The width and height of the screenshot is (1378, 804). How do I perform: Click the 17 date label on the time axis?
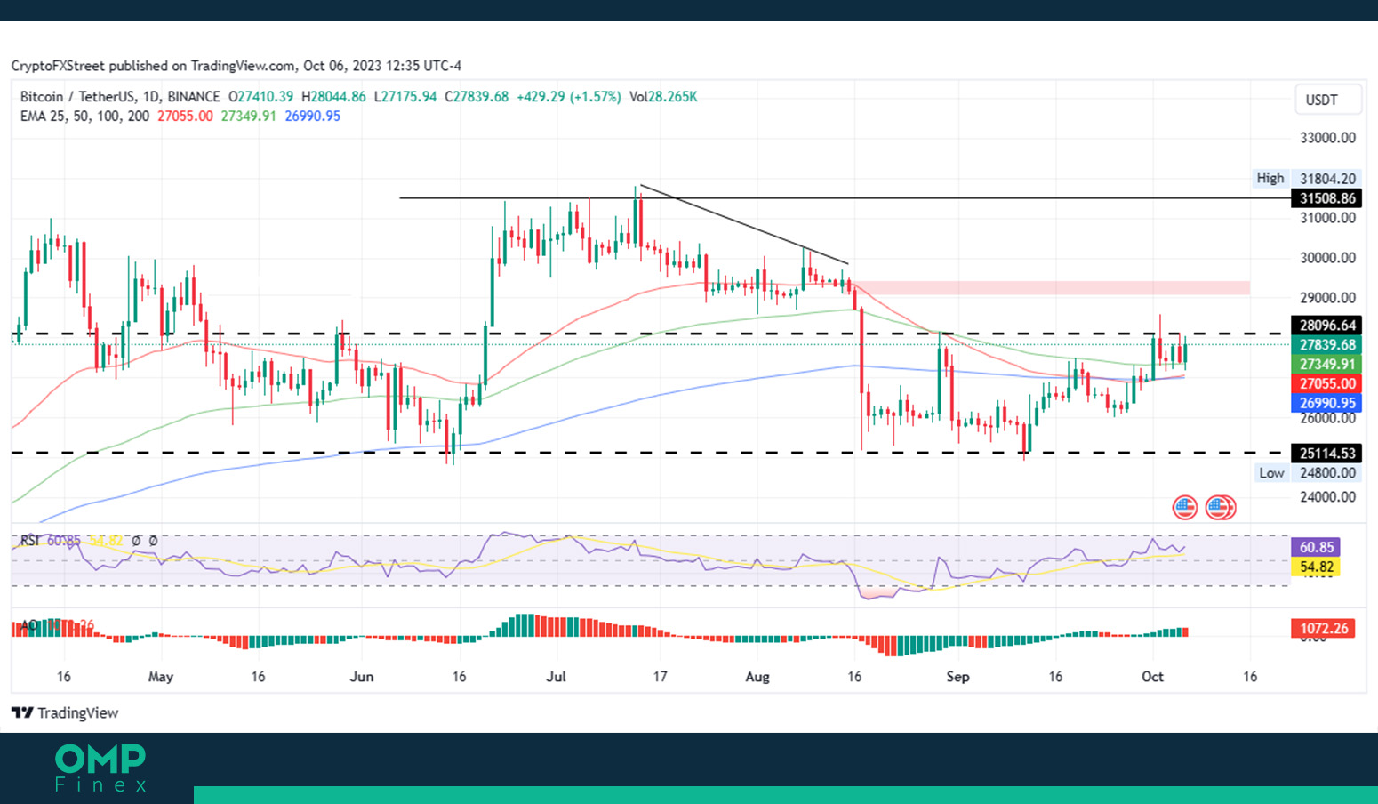pyautogui.click(x=660, y=677)
